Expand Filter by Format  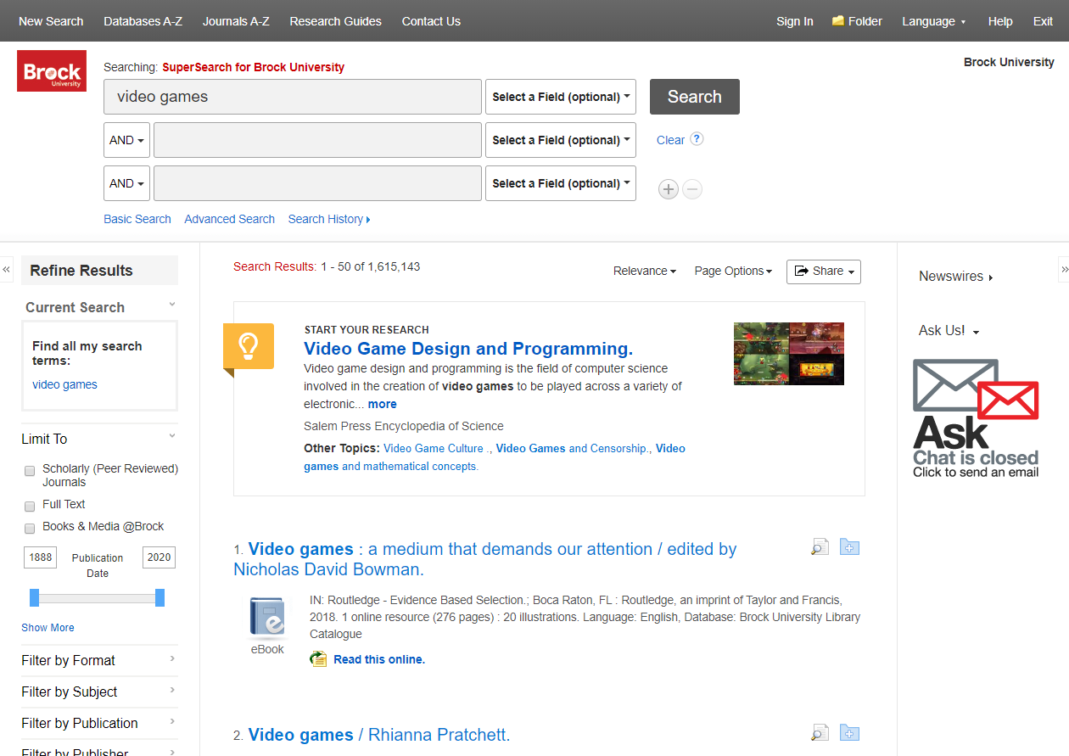point(99,660)
